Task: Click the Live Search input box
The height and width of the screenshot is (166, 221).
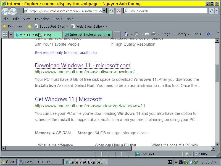Action: (x=165, y=11)
